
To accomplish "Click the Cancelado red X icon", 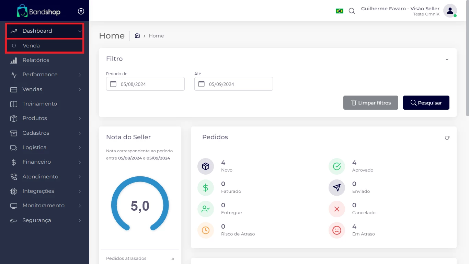I will (337, 209).
